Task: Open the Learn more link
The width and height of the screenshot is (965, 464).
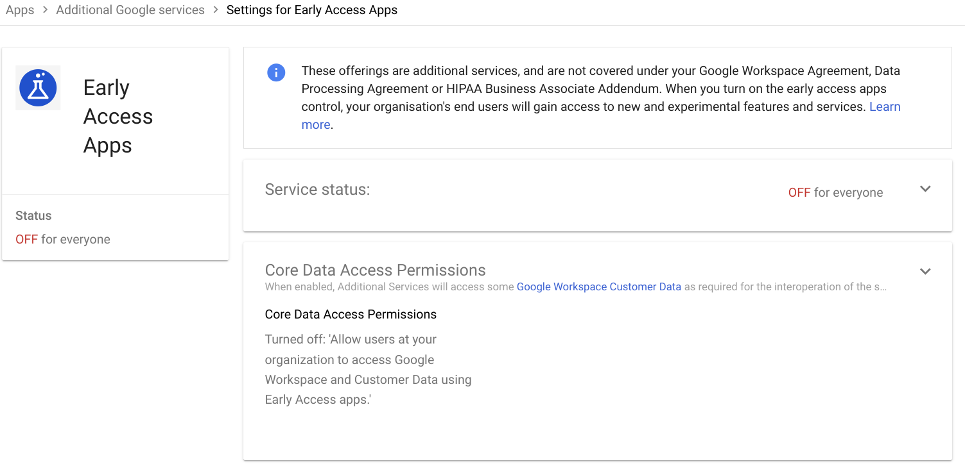Action: click(885, 106)
